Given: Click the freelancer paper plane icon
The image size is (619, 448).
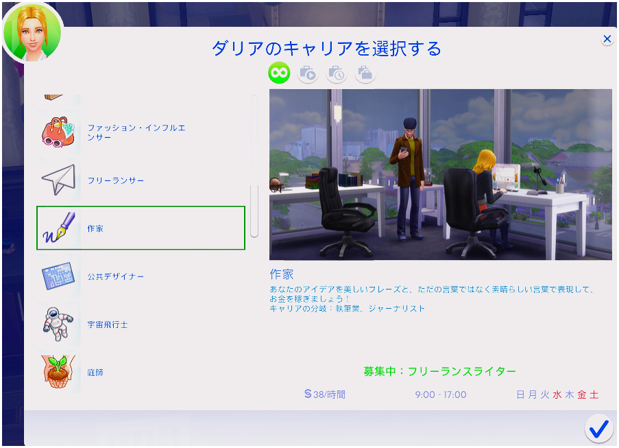Looking at the screenshot, I should pos(58,180).
